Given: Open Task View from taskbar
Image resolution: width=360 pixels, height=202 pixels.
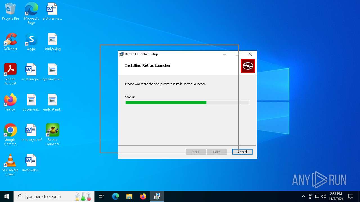Looking at the screenshot, I should [x=101, y=196].
